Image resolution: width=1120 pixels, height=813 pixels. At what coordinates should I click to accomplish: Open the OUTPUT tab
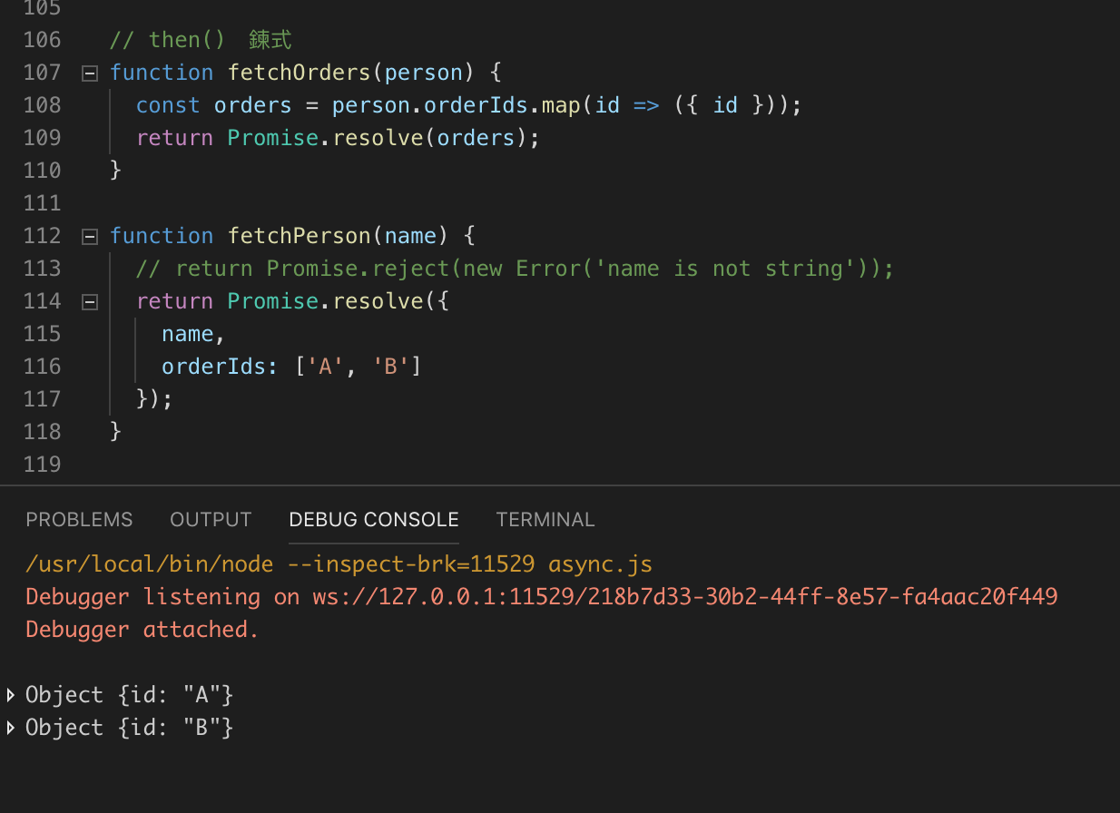(211, 519)
